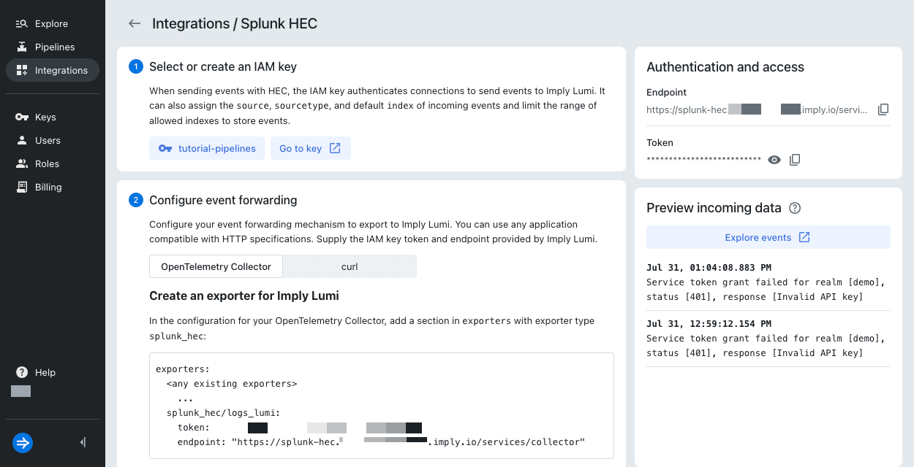Select the OpenTelemetry Collector tab
Viewport: 914px width, 467px height.
[x=216, y=266]
